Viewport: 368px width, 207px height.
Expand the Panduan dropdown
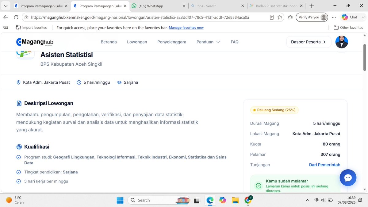pos(208,42)
